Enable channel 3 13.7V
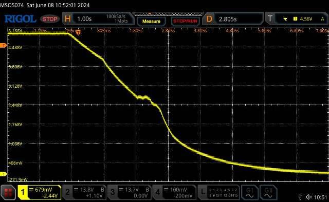The image size is (329, 202). tap(129, 192)
